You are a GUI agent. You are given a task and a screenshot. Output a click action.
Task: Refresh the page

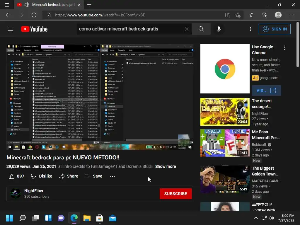tap(34, 15)
